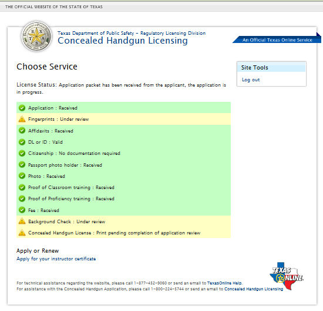Click the Texas Department of Public Safety seal
Viewport: 323px width, 311px height.
pyautogui.click(x=36, y=37)
